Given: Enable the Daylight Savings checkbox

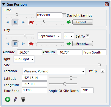Looking at the screenshot, I should pyautogui.click(x=64, y=15).
